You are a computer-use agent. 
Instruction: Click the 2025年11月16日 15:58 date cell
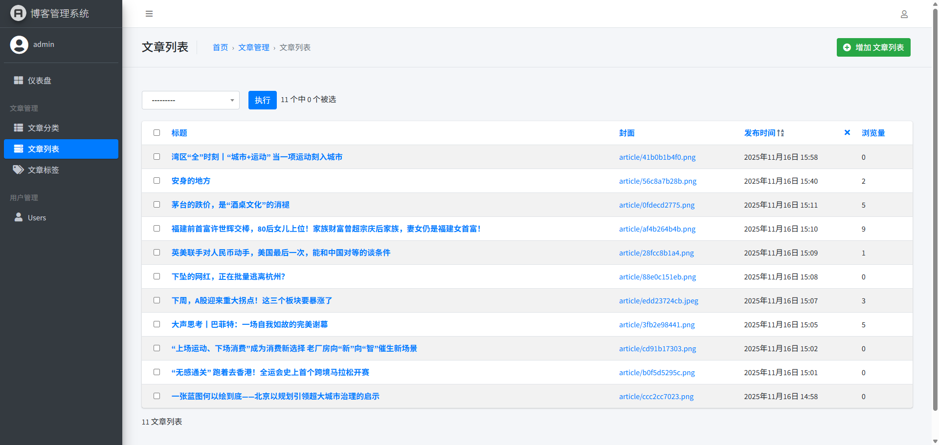[x=781, y=157]
